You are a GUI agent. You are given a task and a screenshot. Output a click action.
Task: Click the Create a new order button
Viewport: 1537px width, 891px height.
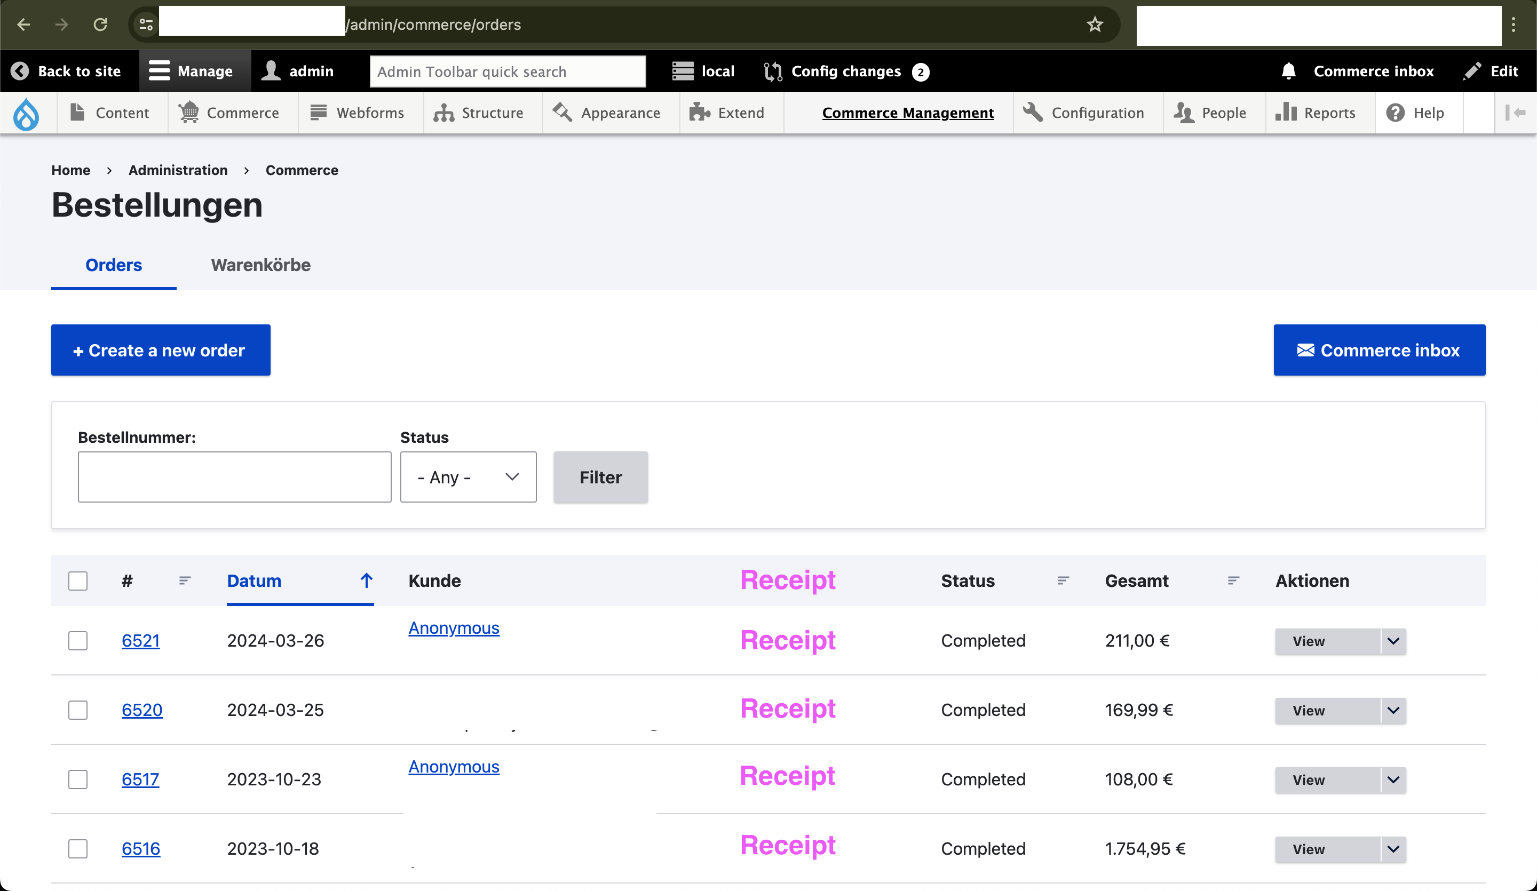click(x=161, y=350)
